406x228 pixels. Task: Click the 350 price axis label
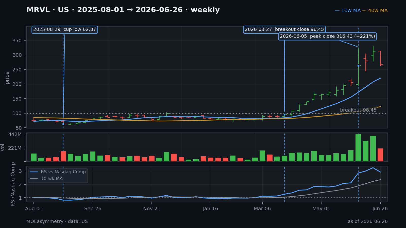(17, 41)
